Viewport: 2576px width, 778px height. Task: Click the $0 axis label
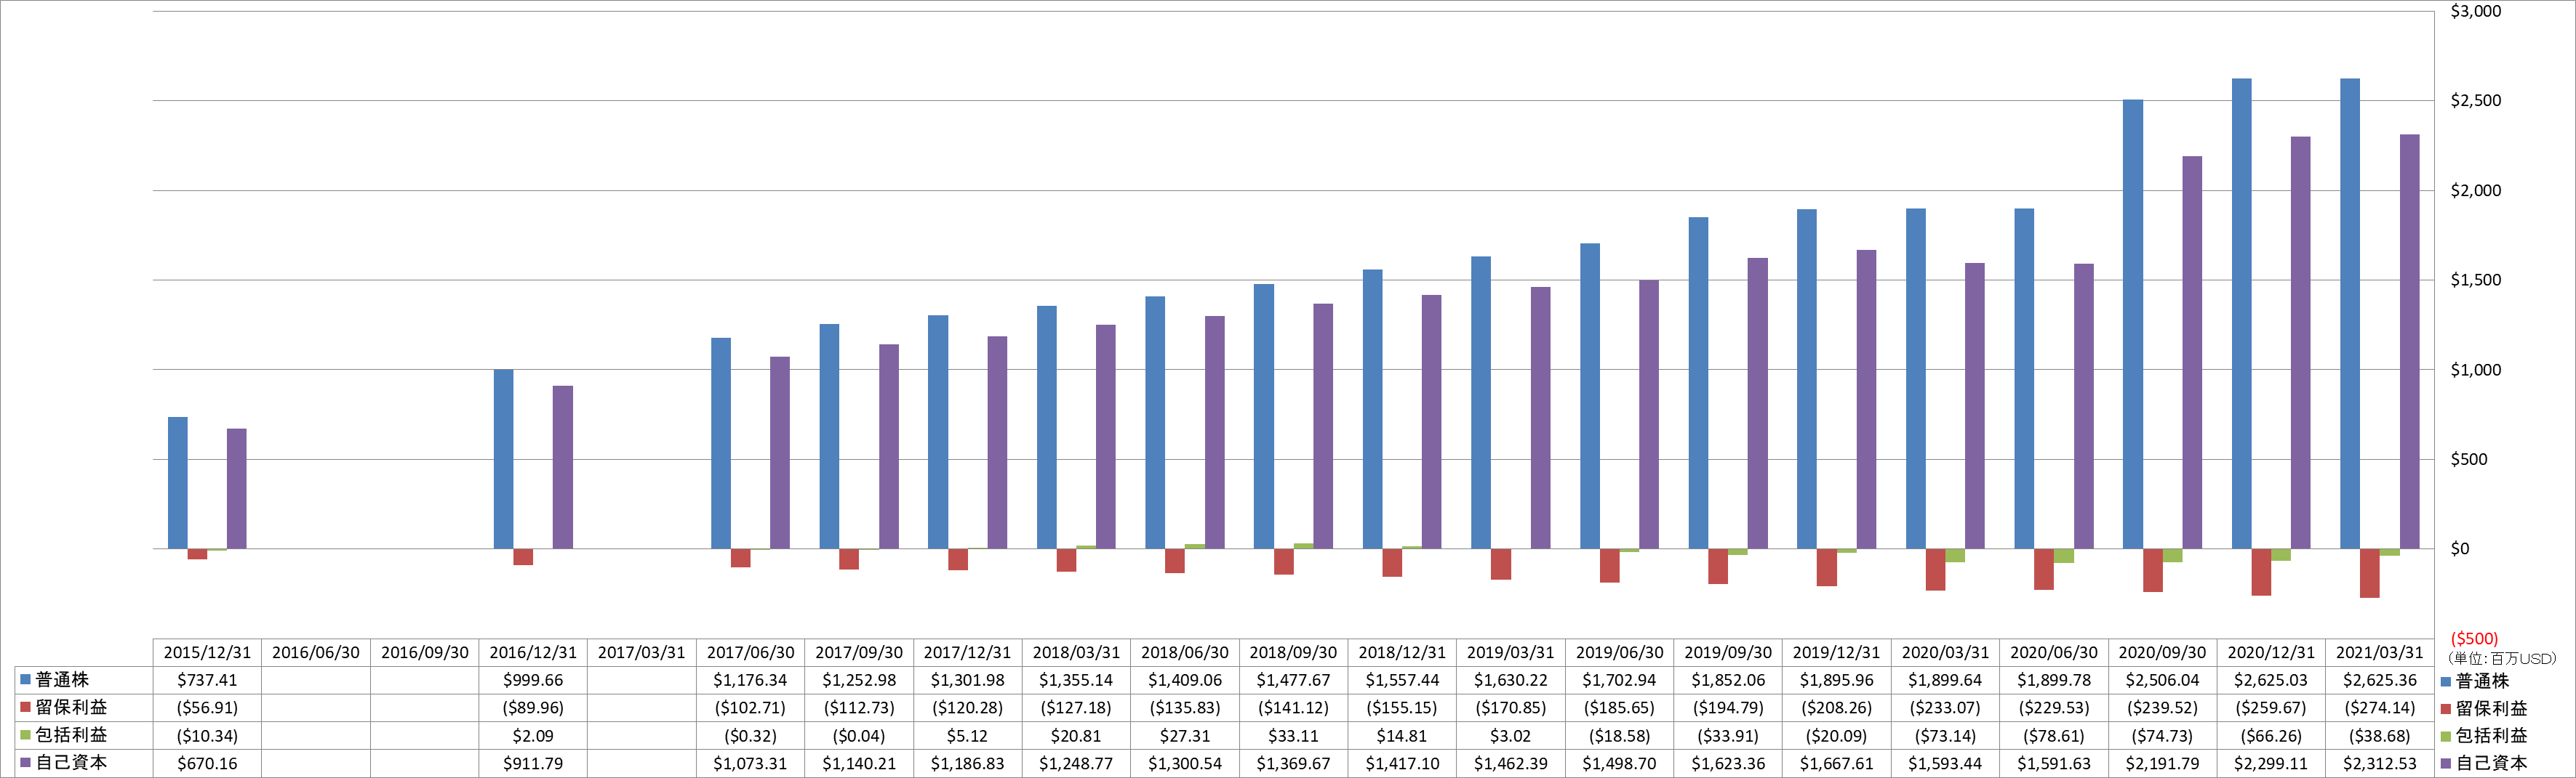pos(2459,548)
